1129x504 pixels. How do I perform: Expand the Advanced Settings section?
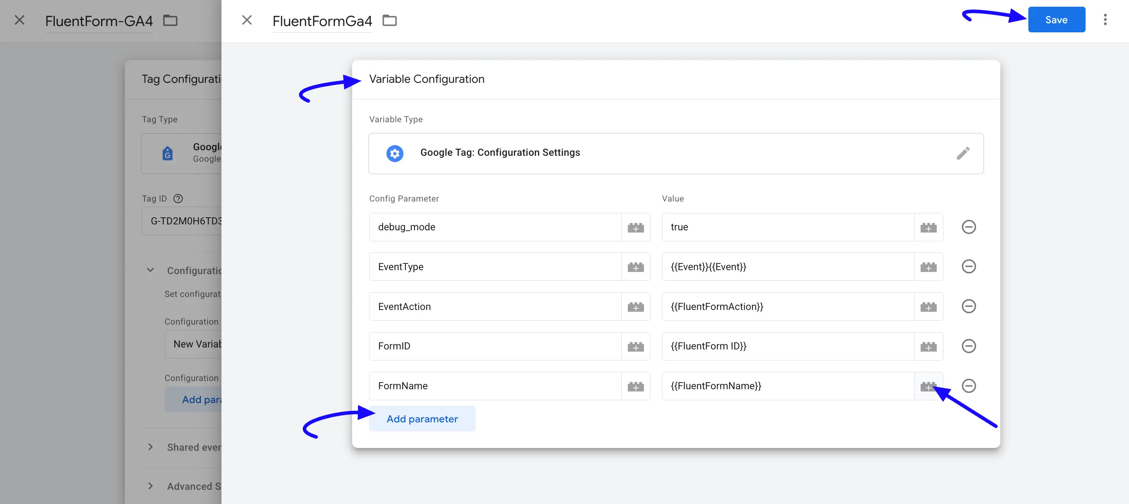pyautogui.click(x=150, y=486)
